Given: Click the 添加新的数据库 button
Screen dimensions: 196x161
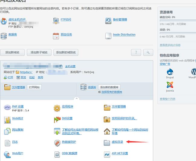Looking at the screenshot, I should pyautogui.click(x=110, y=87).
